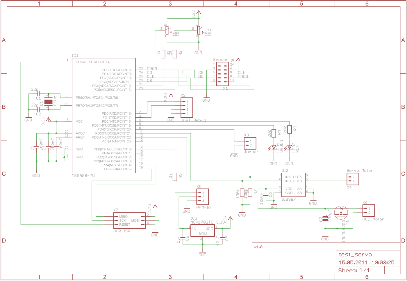
Task: Click the test_servo title block text
Action: point(355,255)
